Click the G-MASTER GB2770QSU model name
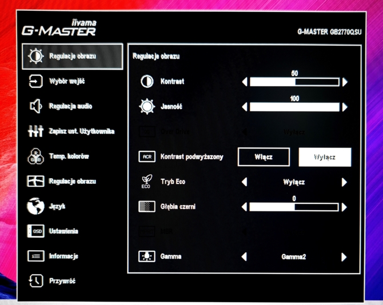This screenshot has height=305, width=383. [x=329, y=32]
